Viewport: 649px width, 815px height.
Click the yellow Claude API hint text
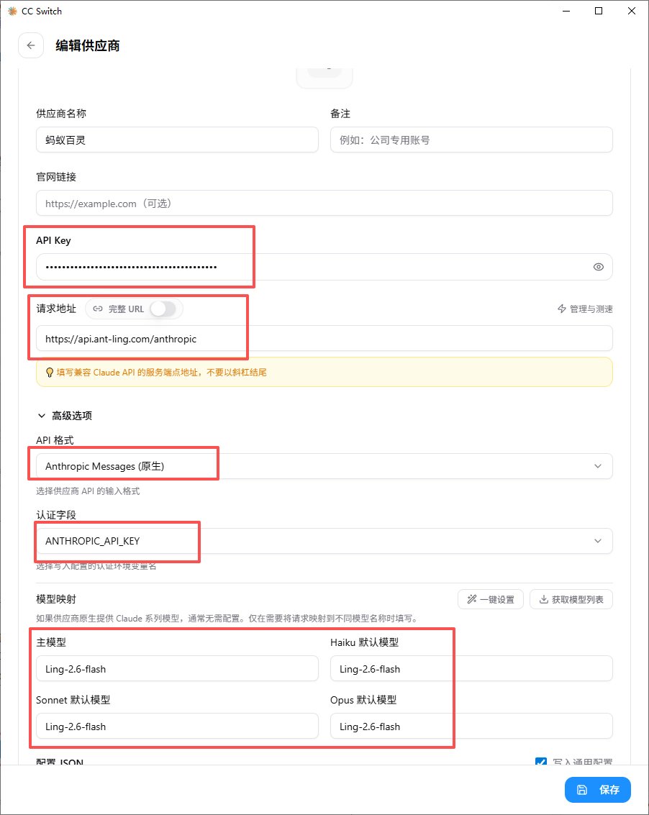161,372
